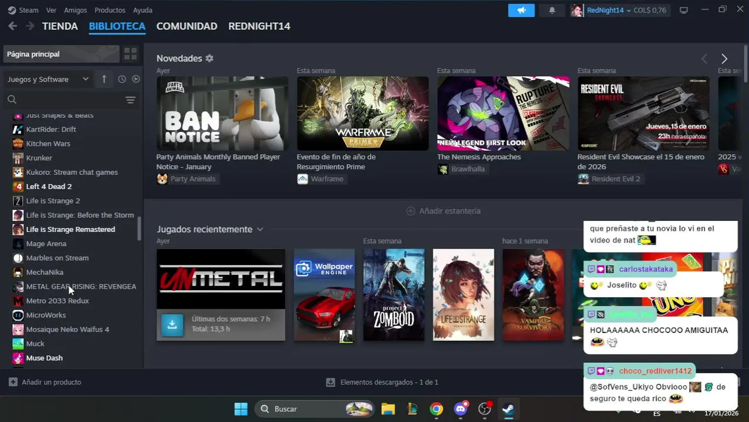Click wallet balance COL$ 0,76
The height and width of the screenshot is (422, 749).
(651, 10)
